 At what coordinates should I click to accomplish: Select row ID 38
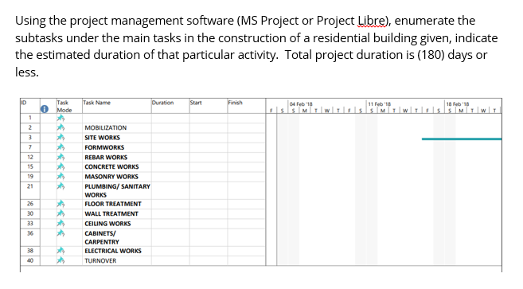click(30, 251)
